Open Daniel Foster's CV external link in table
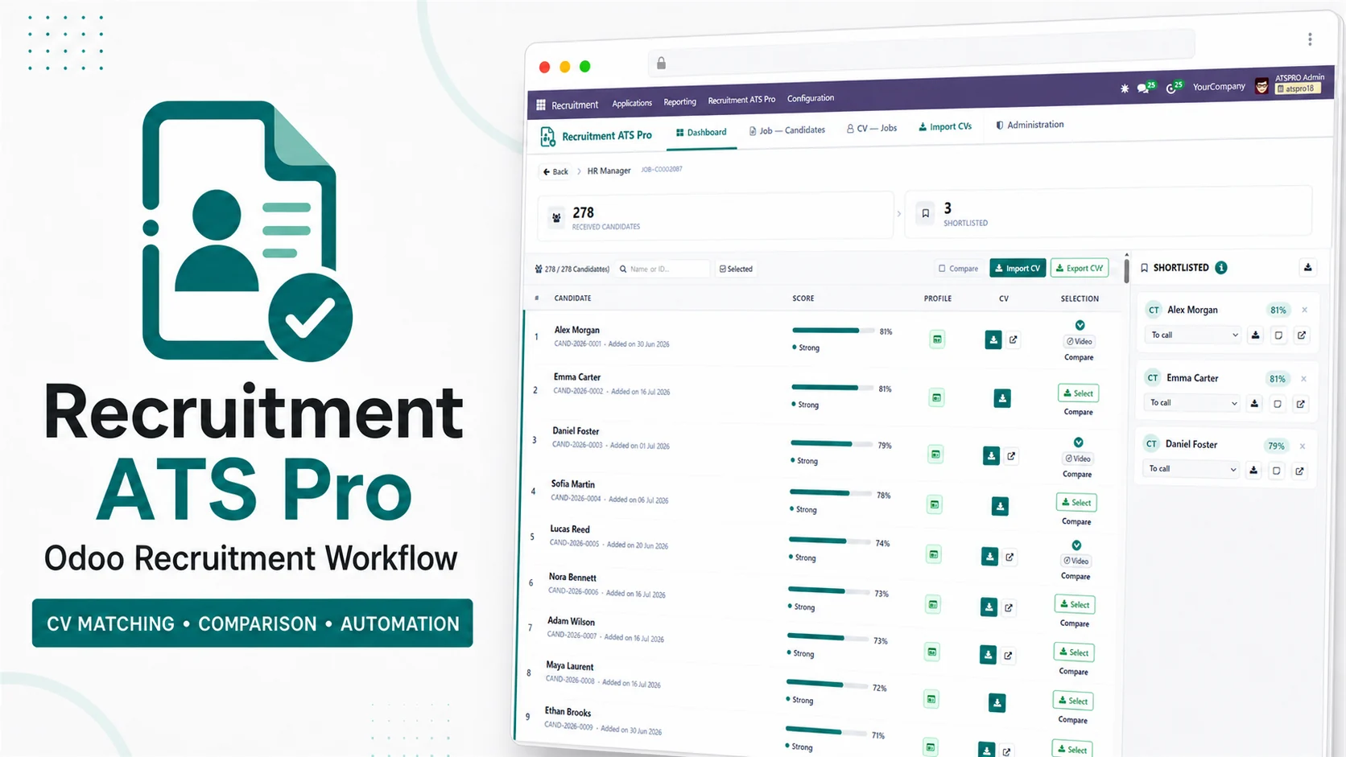Screen dimensions: 1346x757 1011,456
